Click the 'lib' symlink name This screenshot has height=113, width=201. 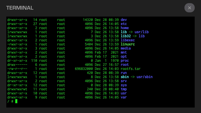[x=124, y=32]
